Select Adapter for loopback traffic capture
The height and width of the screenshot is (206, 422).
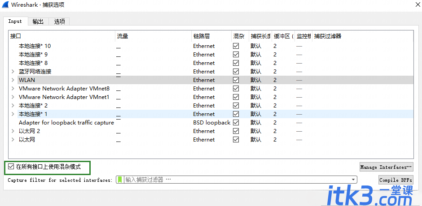pyautogui.click(x=66, y=123)
